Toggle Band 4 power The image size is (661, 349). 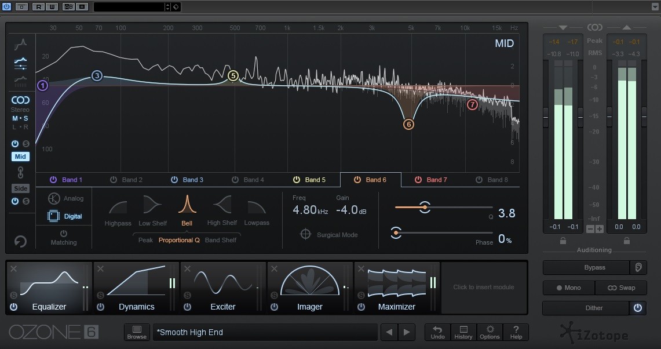pyautogui.click(x=235, y=180)
